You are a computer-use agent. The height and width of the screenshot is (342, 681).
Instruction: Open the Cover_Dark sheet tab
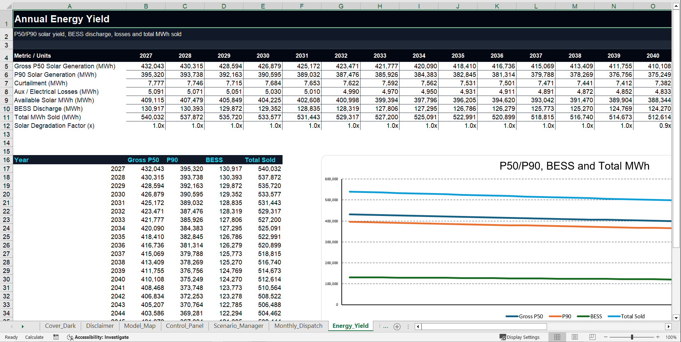coord(60,326)
